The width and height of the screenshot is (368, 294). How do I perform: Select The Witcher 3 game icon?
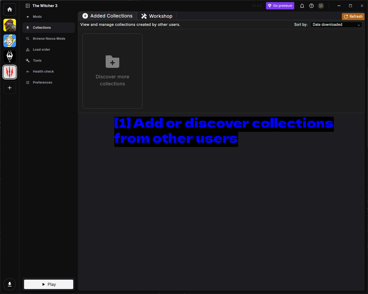point(10,72)
